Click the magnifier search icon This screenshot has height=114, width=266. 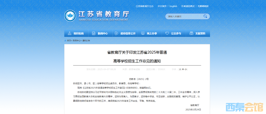click(205, 16)
